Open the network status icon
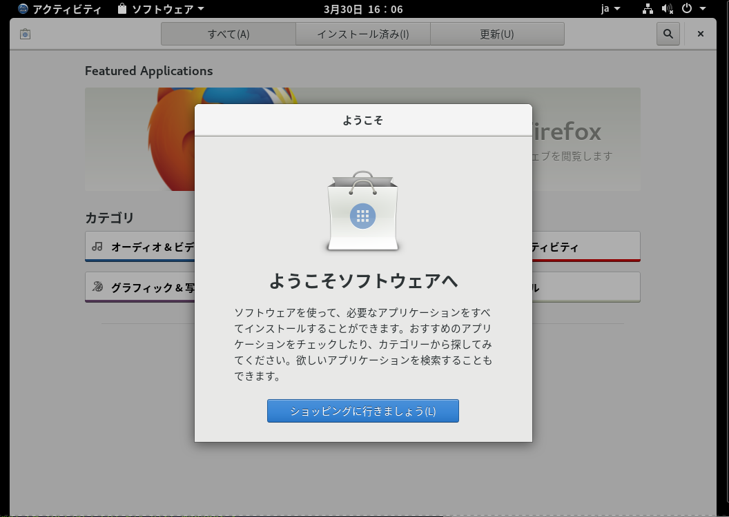 (x=648, y=9)
